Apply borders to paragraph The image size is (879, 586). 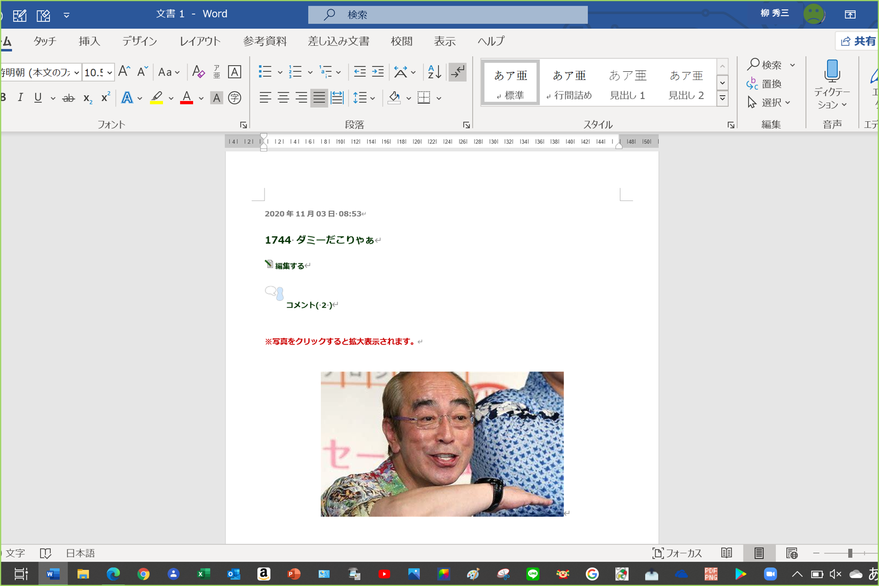point(424,97)
